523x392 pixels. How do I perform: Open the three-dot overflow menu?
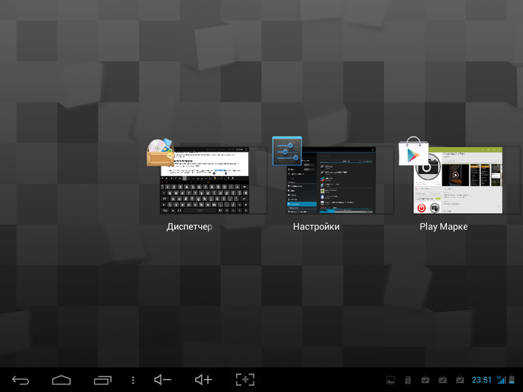point(133,380)
